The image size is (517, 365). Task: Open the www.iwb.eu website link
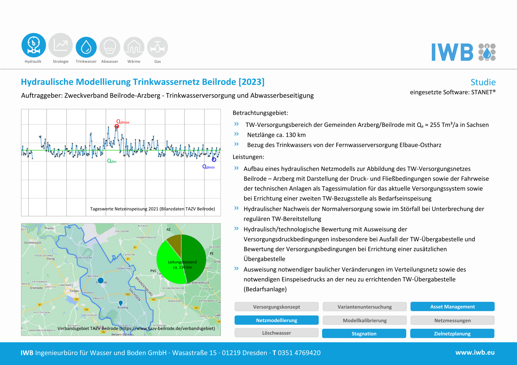tap(475, 353)
